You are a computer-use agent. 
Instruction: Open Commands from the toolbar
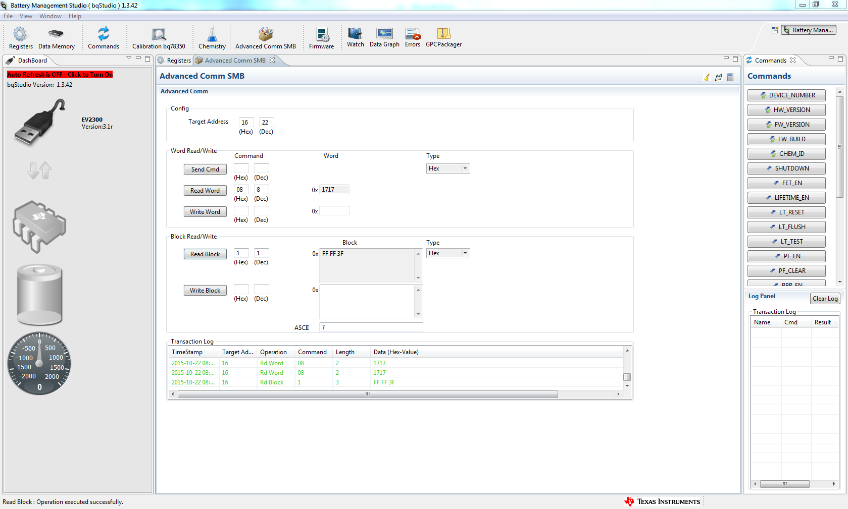[x=104, y=38]
